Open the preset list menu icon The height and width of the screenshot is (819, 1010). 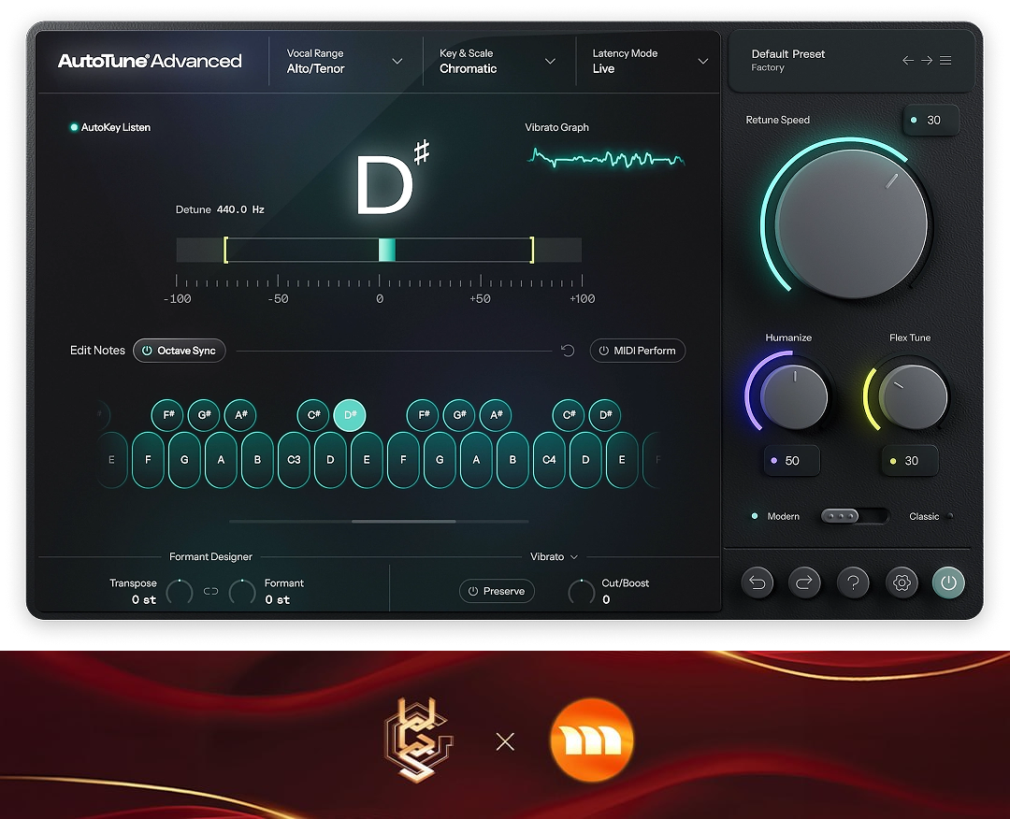(x=945, y=61)
